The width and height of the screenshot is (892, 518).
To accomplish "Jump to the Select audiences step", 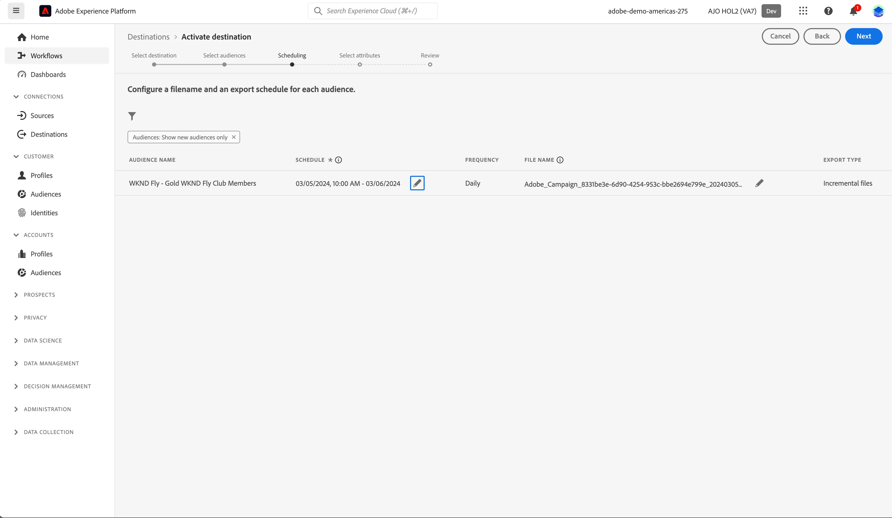I will coord(224,59).
